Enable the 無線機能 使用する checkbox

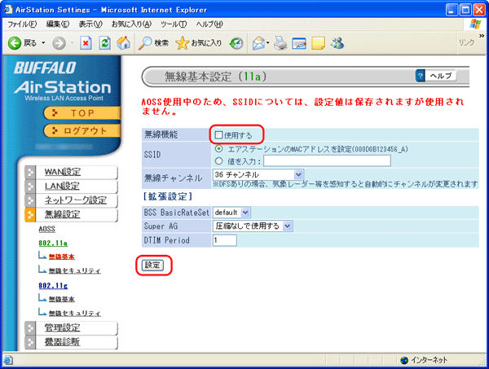tap(218, 135)
